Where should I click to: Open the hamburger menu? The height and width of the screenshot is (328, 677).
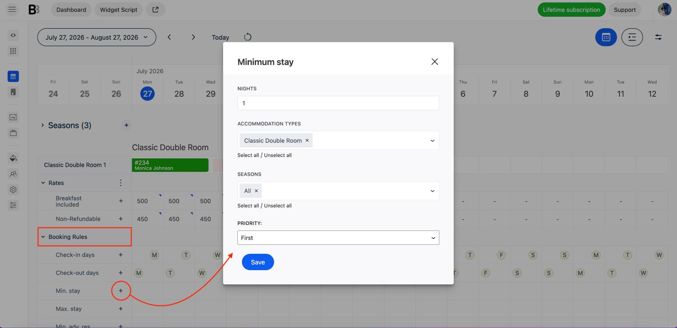pyautogui.click(x=12, y=9)
